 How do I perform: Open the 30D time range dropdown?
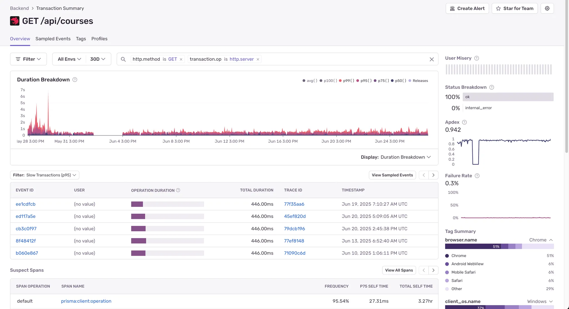[x=98, y=59]
